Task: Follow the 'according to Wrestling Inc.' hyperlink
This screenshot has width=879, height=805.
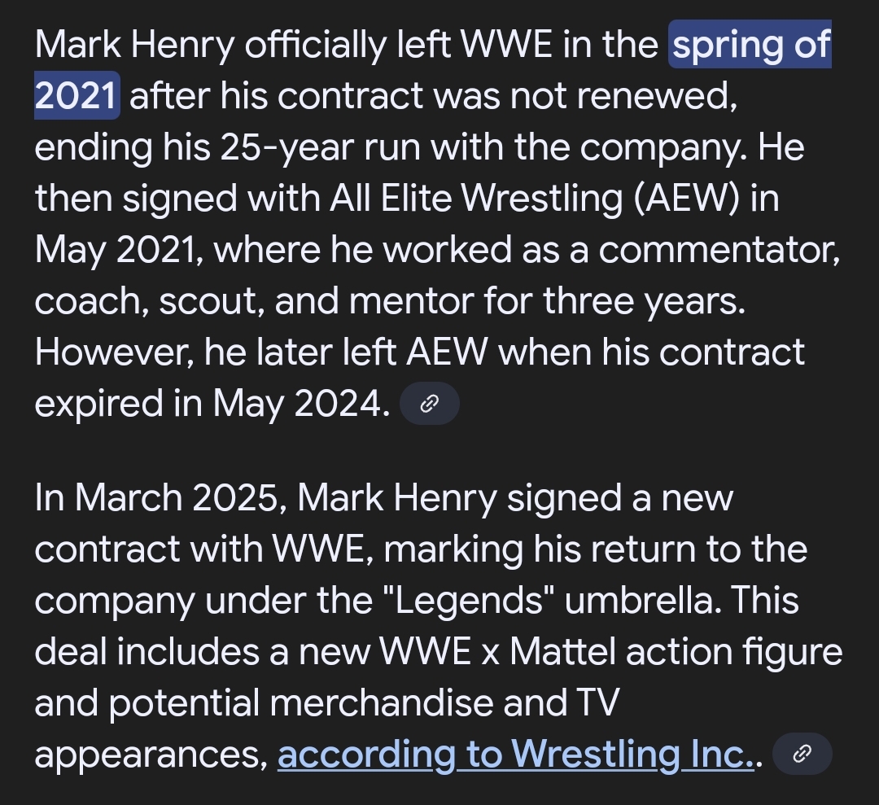Action: 515,755
